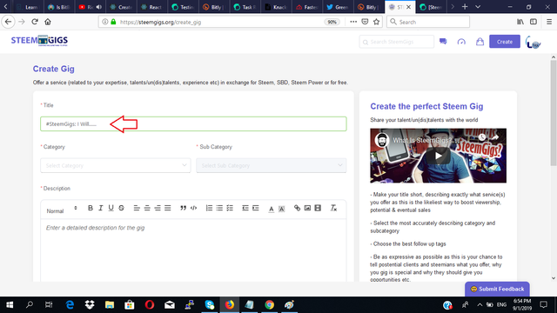The image size is (557, 313).
Task: Open the Firefox hamburger menu
Action: tap(549, 22)
